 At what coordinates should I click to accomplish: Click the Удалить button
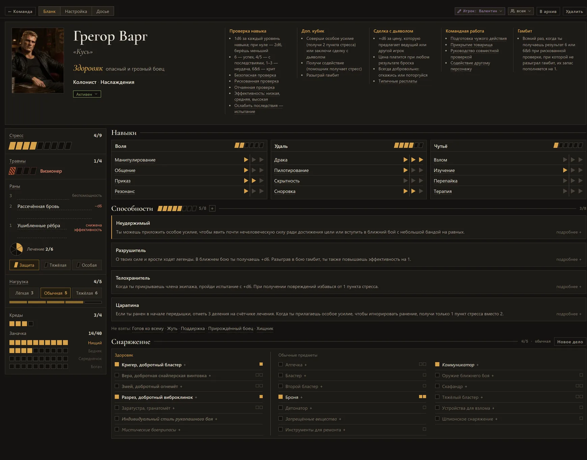574,11
